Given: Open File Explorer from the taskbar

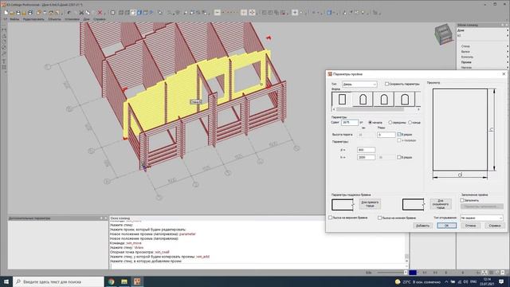Looking at the screenshot, I should point(124,281).
